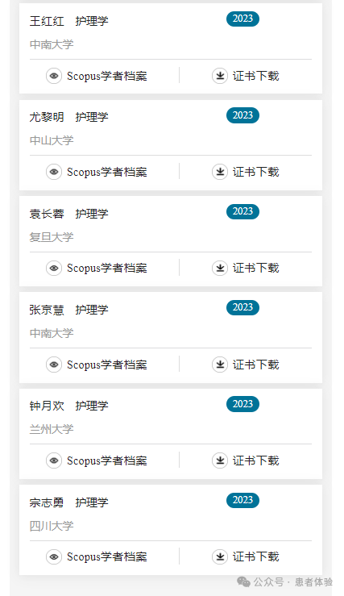Click Scopus学者档案 text for 袁长蓉
The image size is (344, 596).
[x=107, y=268]
